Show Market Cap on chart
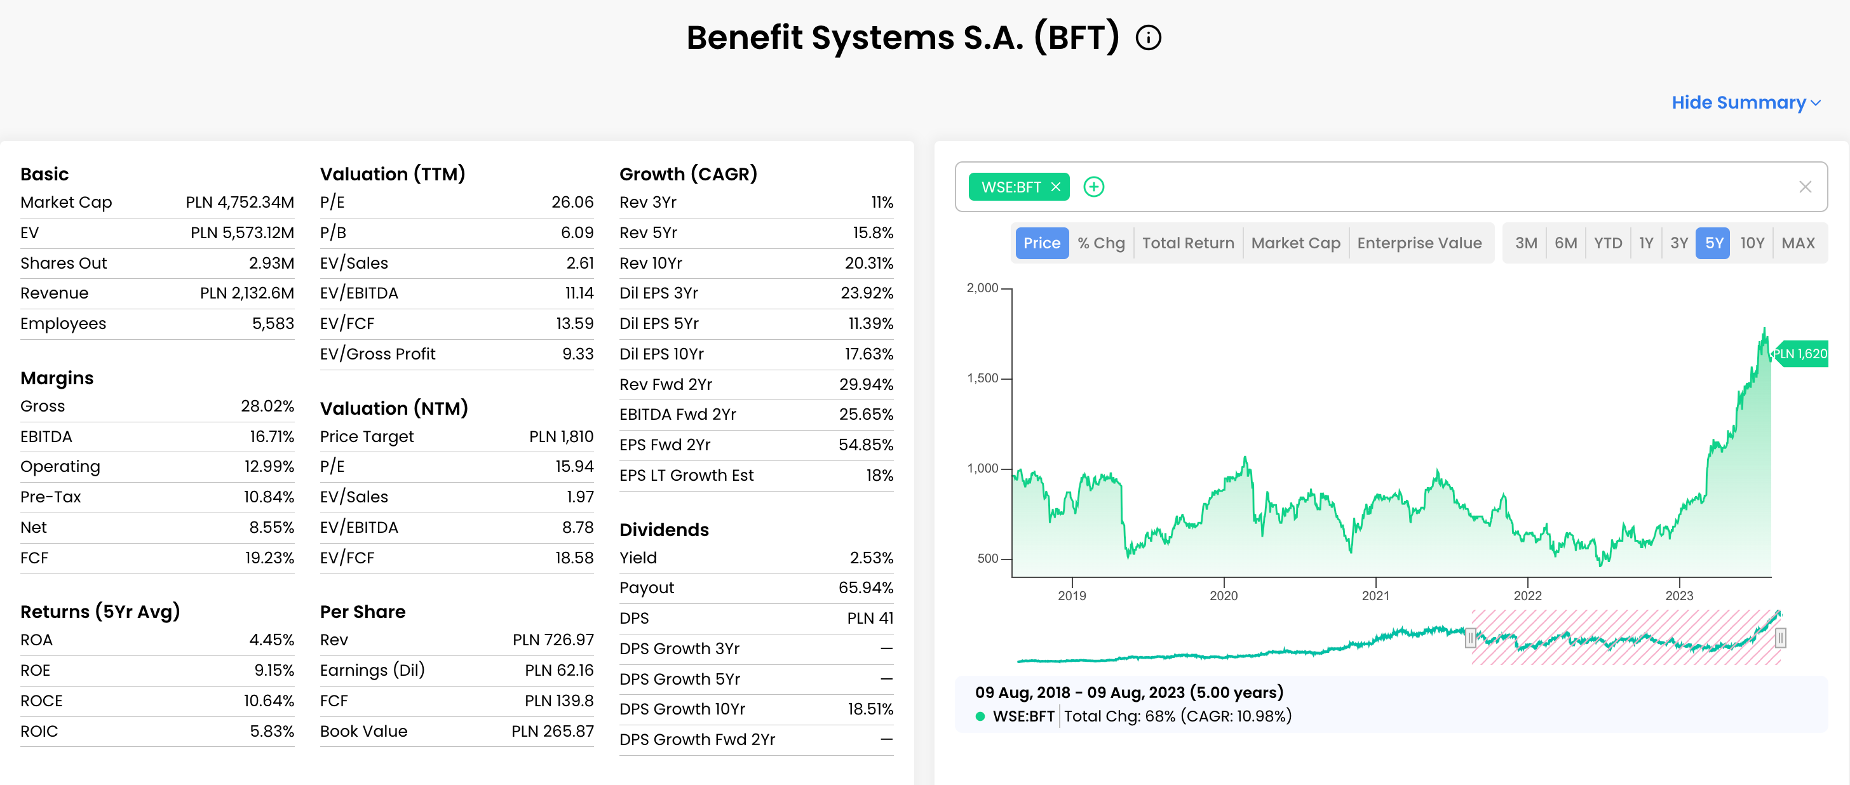 click(1295, 243)
